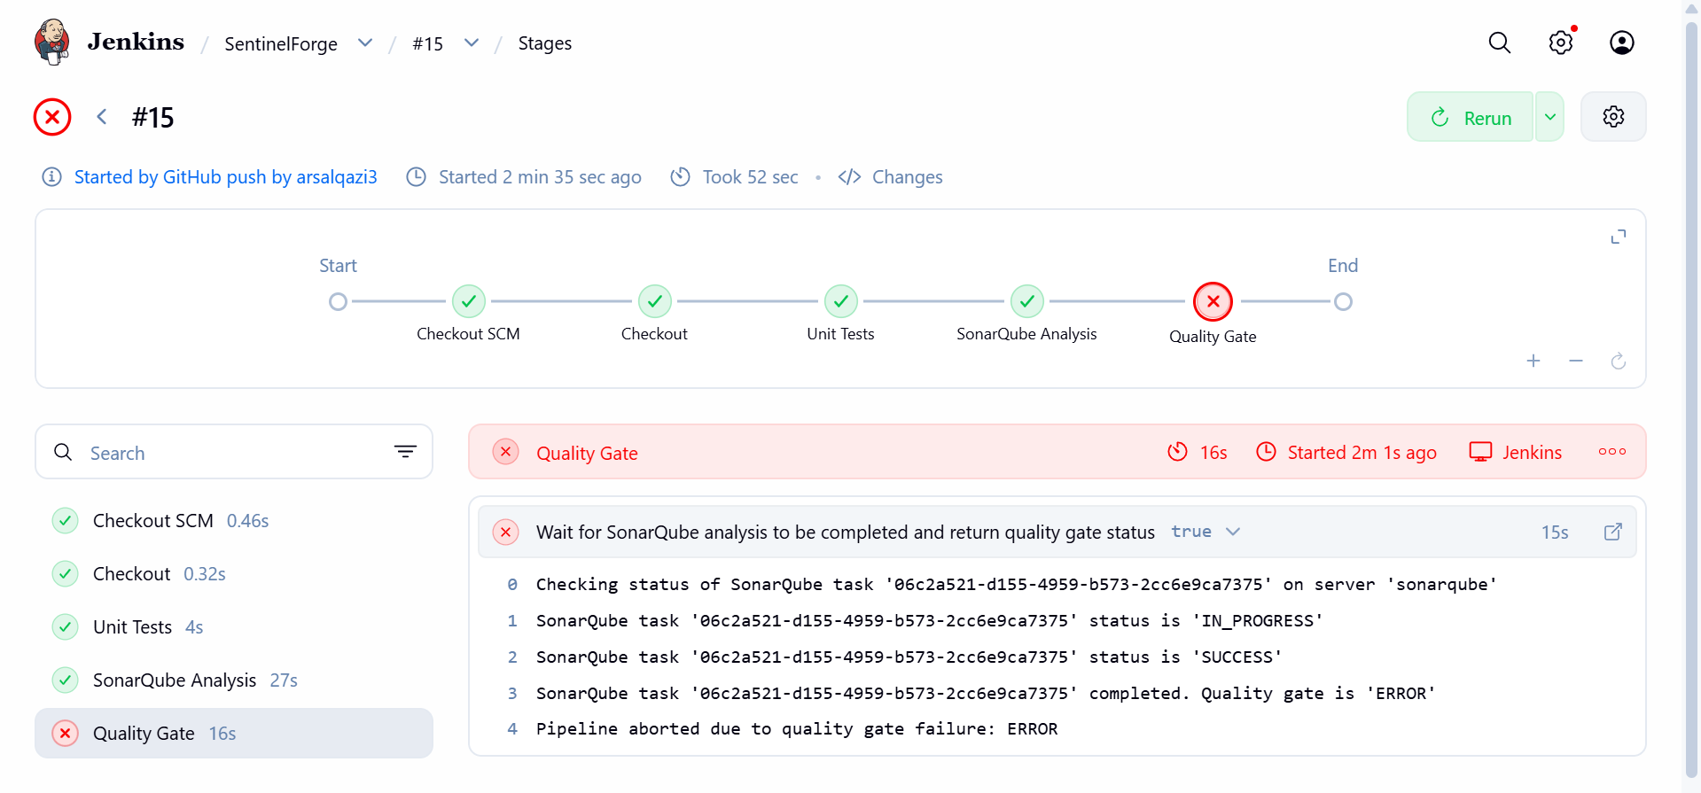
Task: Click log line with status 'IN_PROGRESS'
Action: tap(929, 621)
